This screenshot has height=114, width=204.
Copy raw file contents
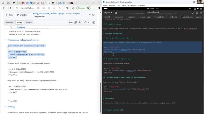click(x=76, y=22)
